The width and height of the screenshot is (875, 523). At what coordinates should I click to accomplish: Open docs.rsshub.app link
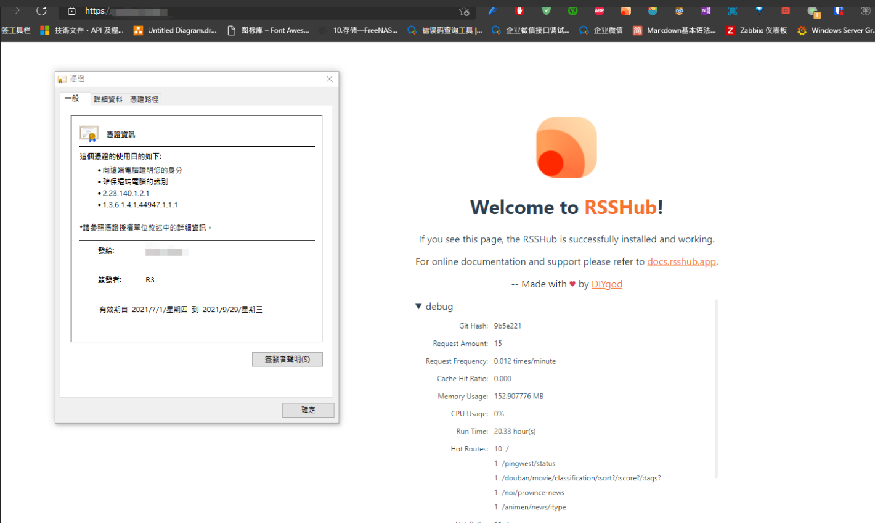pyautogui.click(x=682, y=261)
